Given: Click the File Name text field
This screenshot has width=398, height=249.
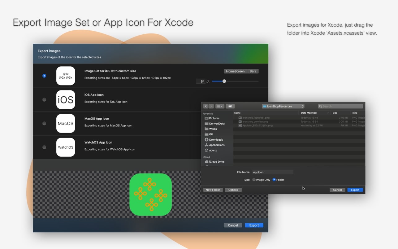Looking at the screenshot, I should click(272, 172).
